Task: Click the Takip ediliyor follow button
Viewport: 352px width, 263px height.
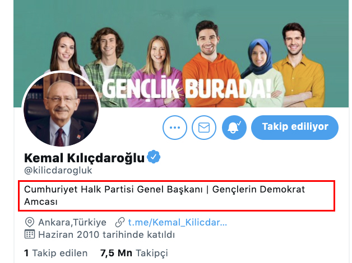Action: (294, 128)
